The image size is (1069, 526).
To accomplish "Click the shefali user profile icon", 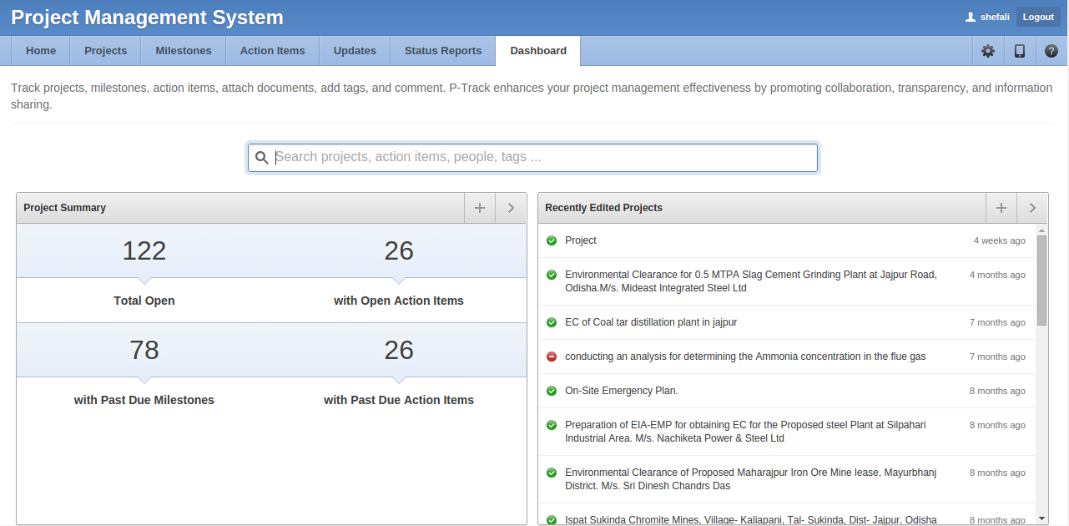I will click(970, 17).
